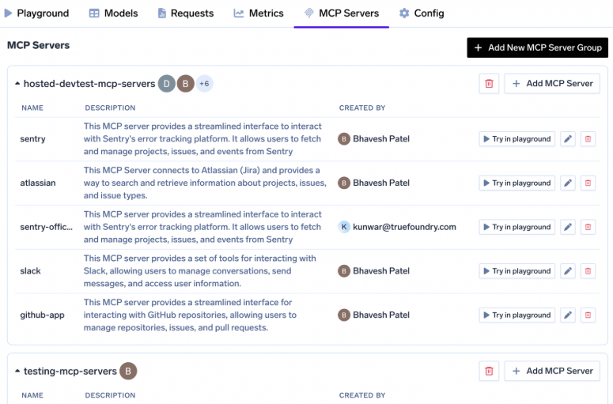Collapse the testing-mcp-servers group
The height and width of the screenshot is (404, 613).
(x=17, y=371)
